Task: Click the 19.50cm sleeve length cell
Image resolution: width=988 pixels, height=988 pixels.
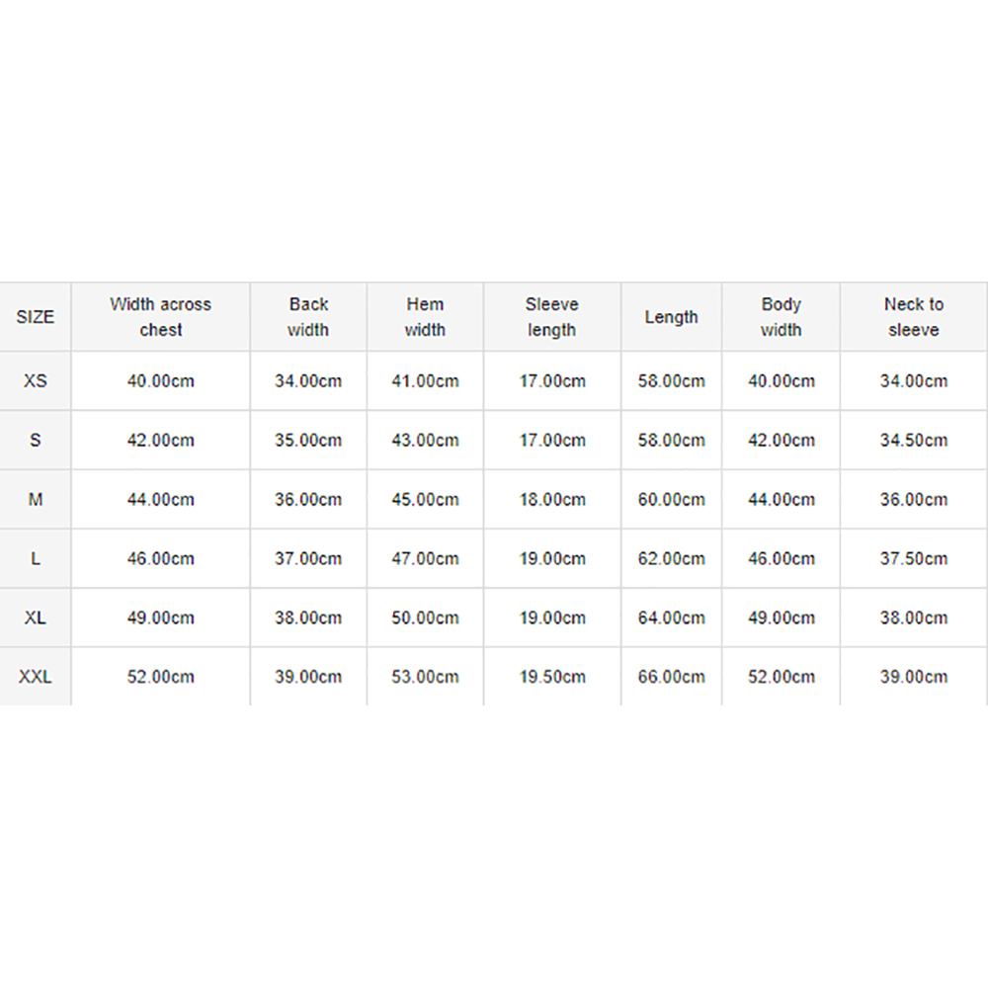Action: coord(552,677)
